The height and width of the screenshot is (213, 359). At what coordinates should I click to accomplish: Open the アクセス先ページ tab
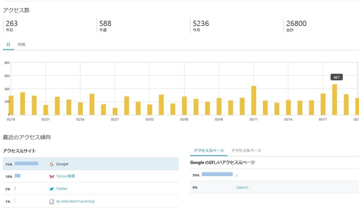(246, 151)
